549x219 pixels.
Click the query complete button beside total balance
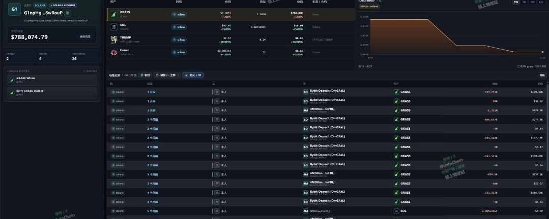coord(84,36)
